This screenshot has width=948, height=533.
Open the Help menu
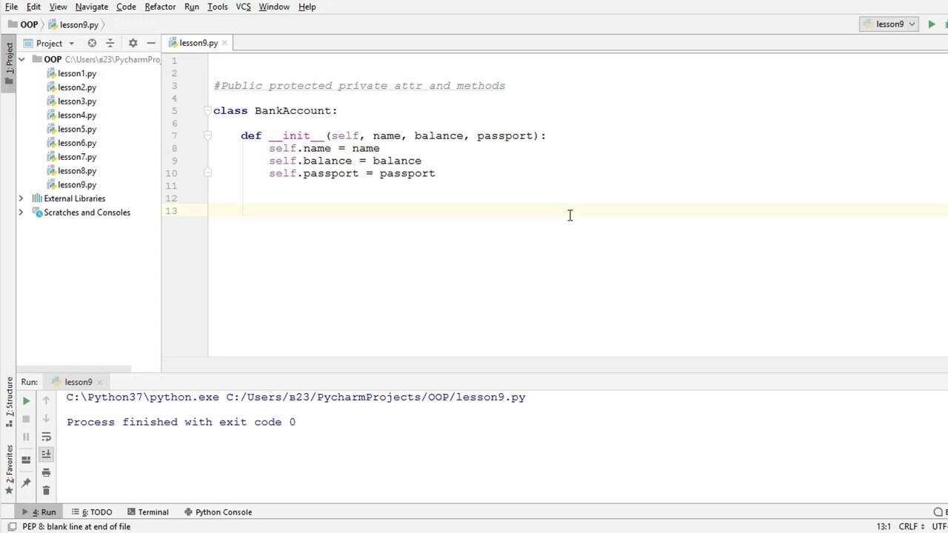(307, 7)
